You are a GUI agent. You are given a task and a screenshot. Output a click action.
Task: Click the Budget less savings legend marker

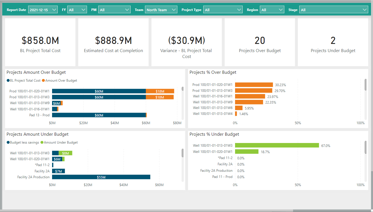tap(8, 142)
